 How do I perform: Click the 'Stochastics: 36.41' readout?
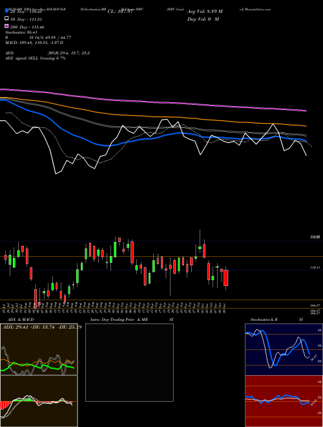tap(21, 32)
